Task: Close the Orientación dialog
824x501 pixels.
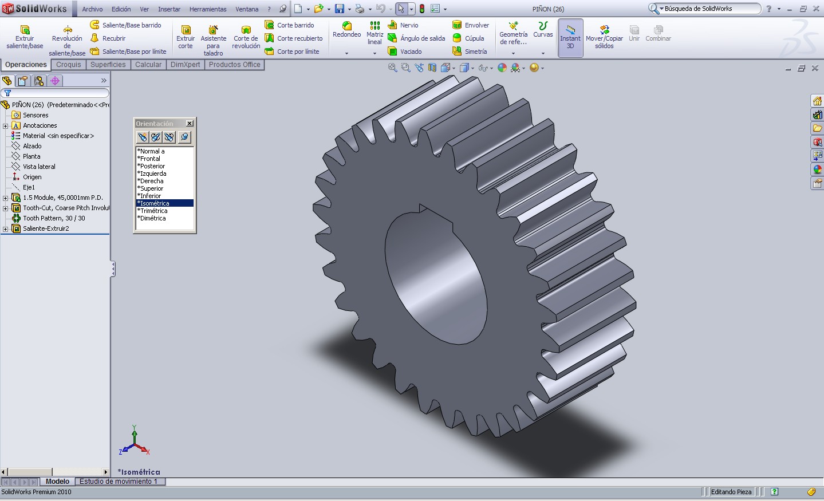Action: point(190,124)
